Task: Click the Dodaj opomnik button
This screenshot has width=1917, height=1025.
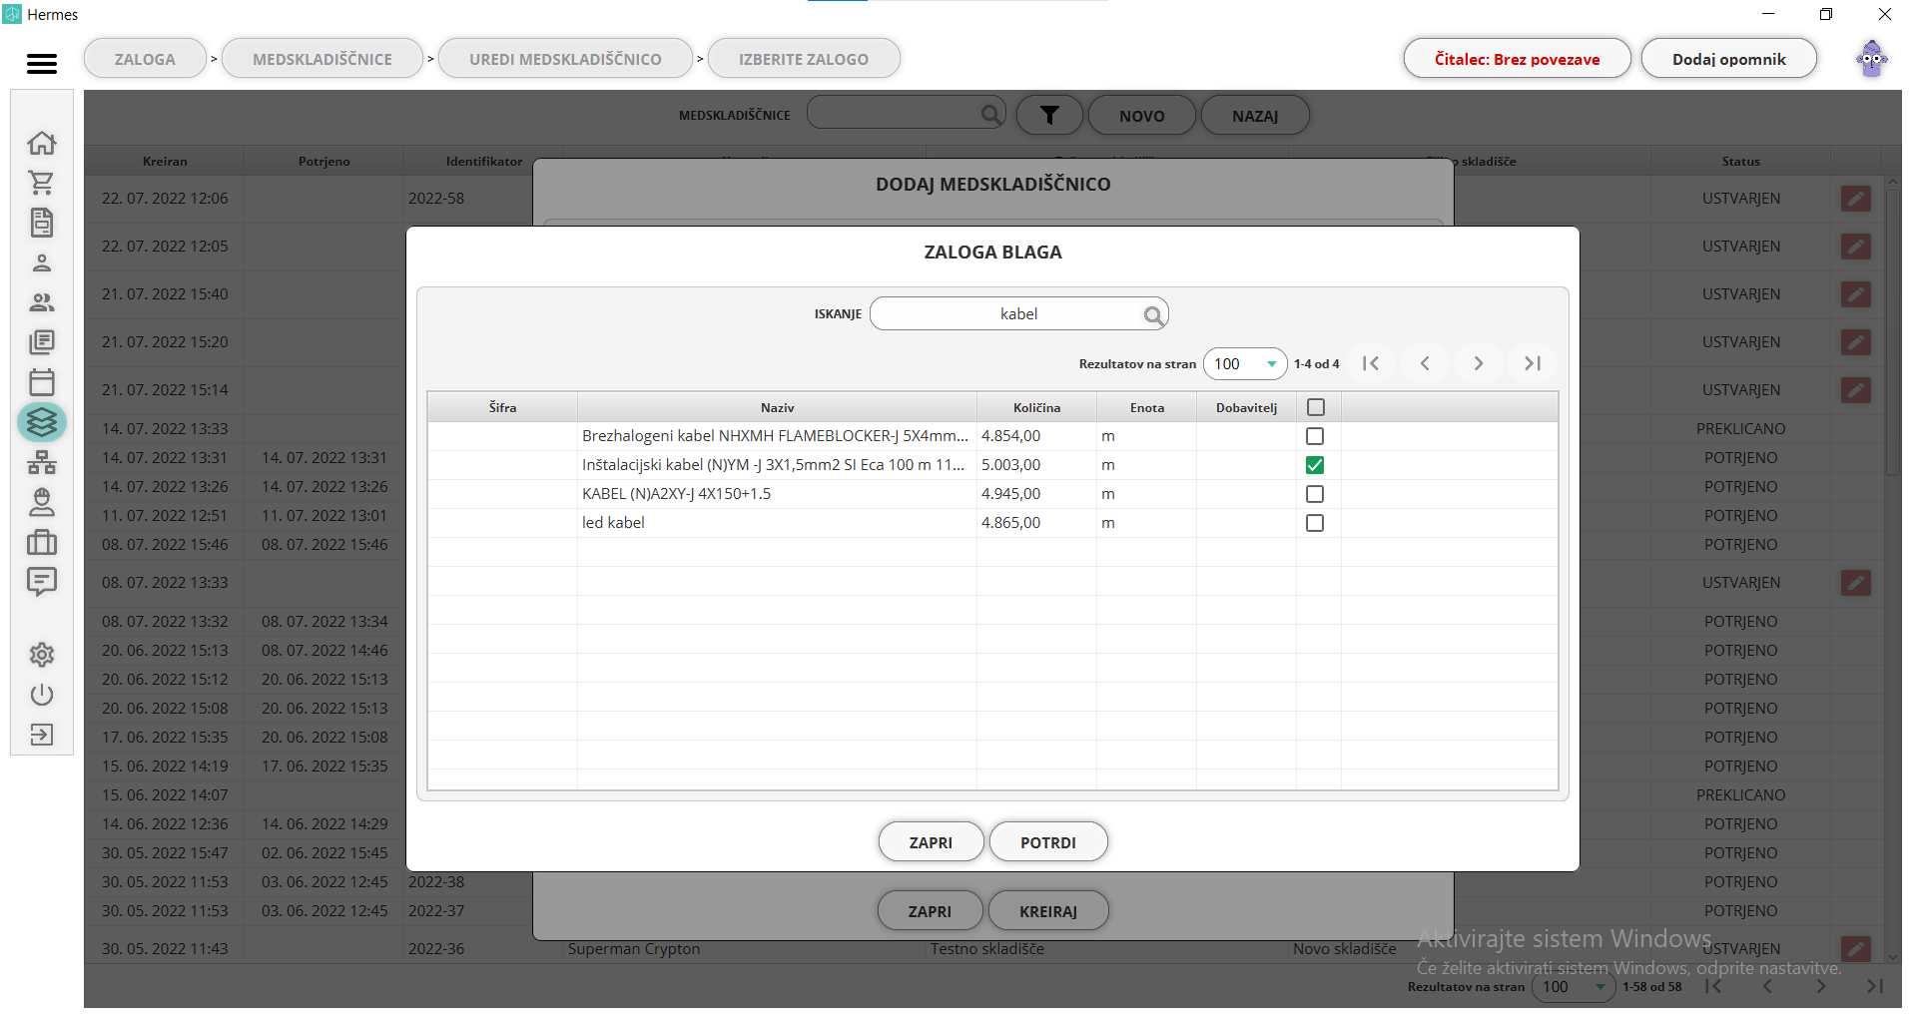Action: [x=1728, y=59]
